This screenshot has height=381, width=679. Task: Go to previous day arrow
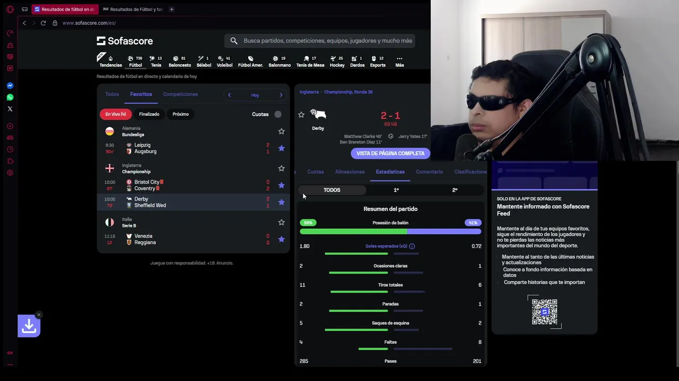229,95
